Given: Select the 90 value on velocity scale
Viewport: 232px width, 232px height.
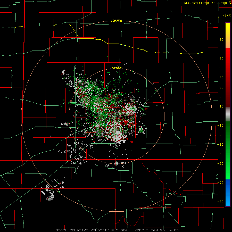Looking at the screenshot, I should 221,30.
